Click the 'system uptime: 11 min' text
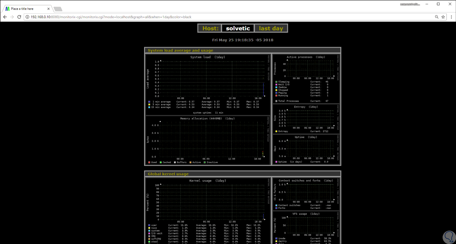The image size is (456, 244). (x=208, y=113)
